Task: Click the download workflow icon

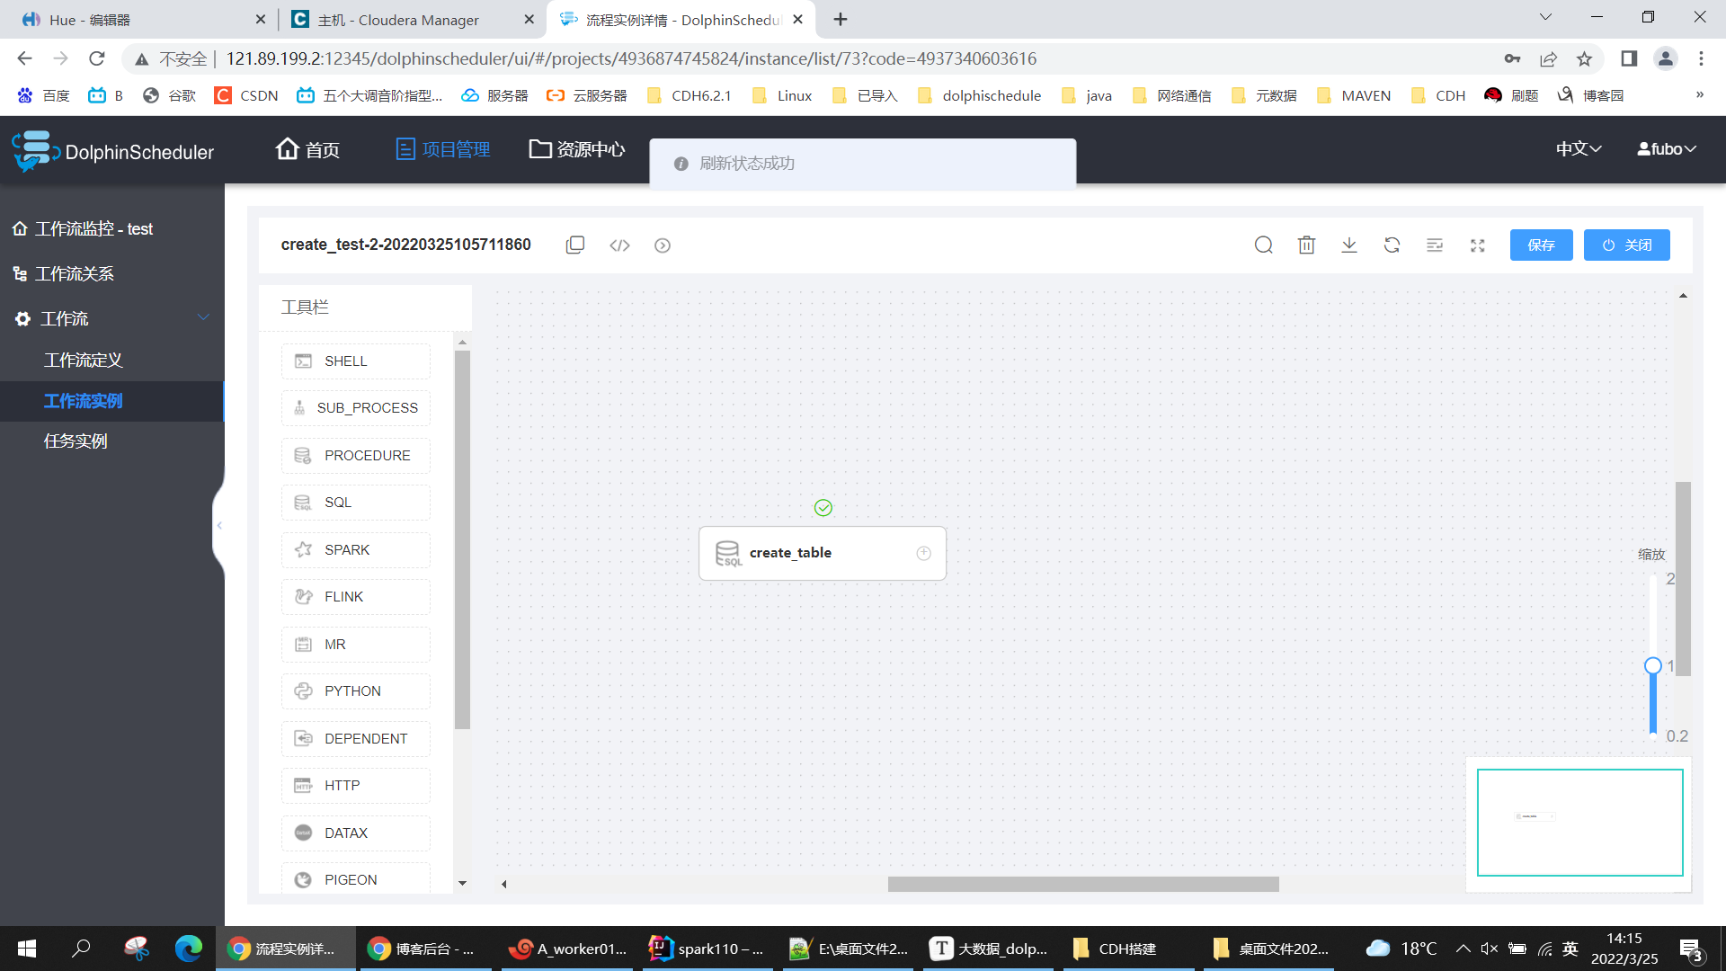Action: 1348,245
